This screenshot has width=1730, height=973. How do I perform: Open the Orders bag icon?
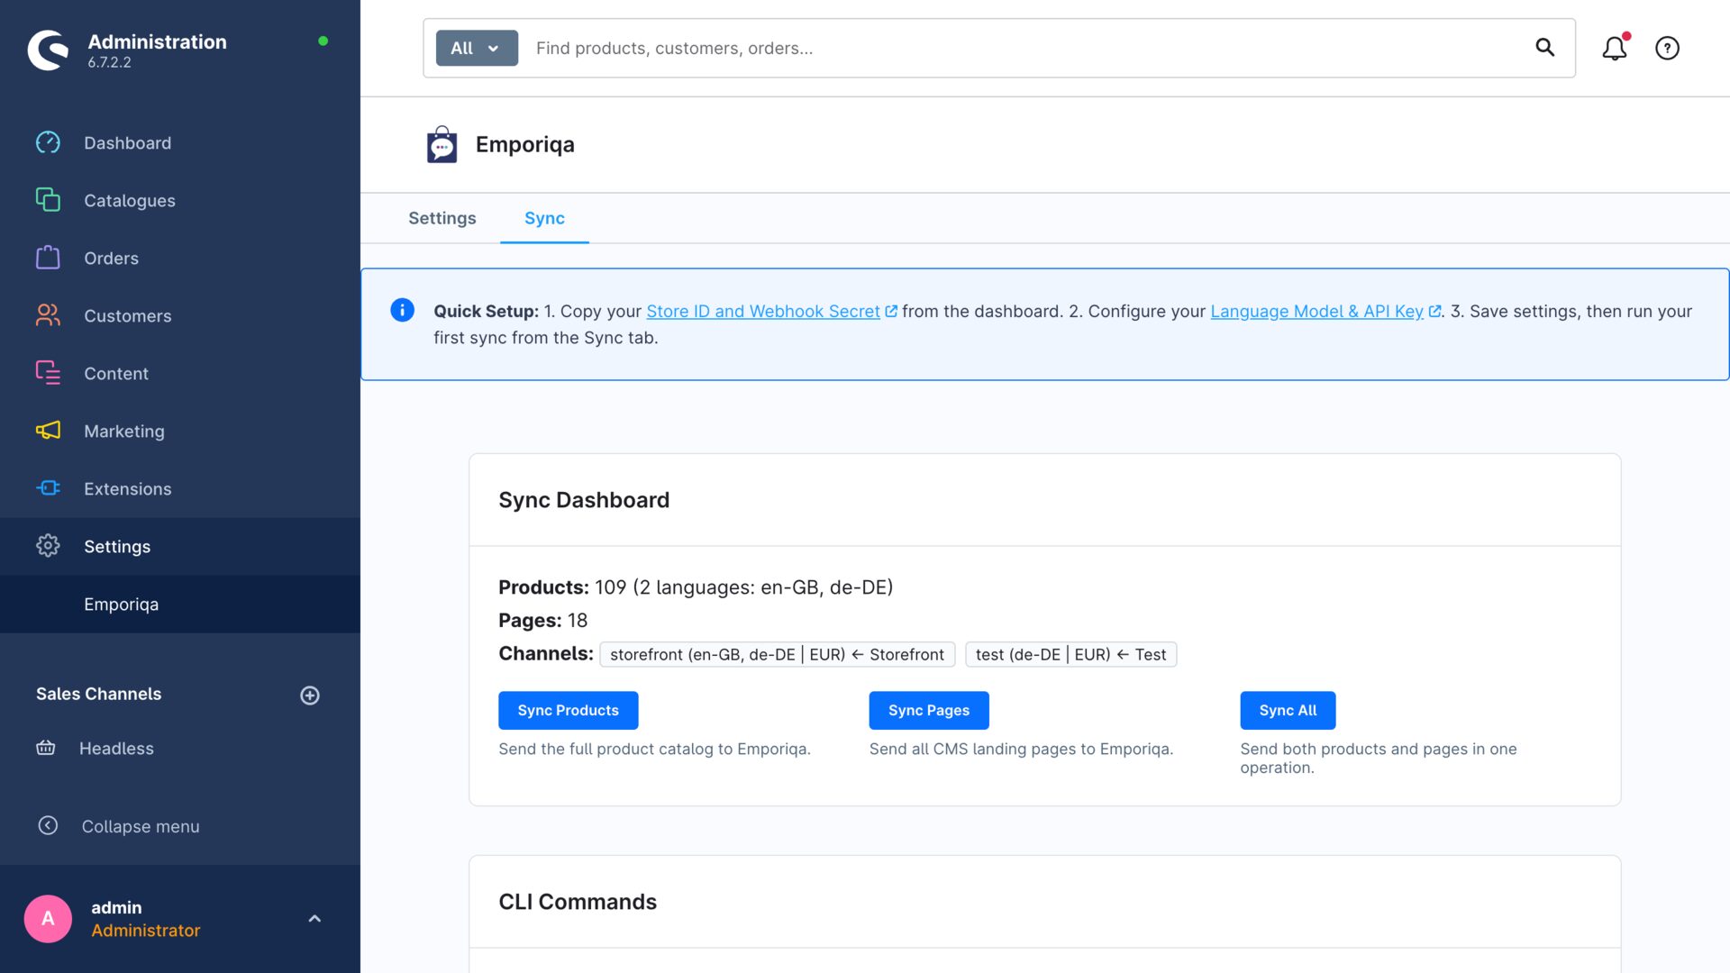point(48,258)
